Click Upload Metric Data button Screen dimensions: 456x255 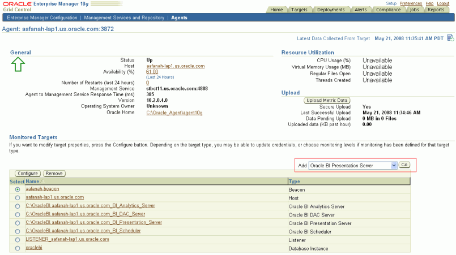[327, 100]
